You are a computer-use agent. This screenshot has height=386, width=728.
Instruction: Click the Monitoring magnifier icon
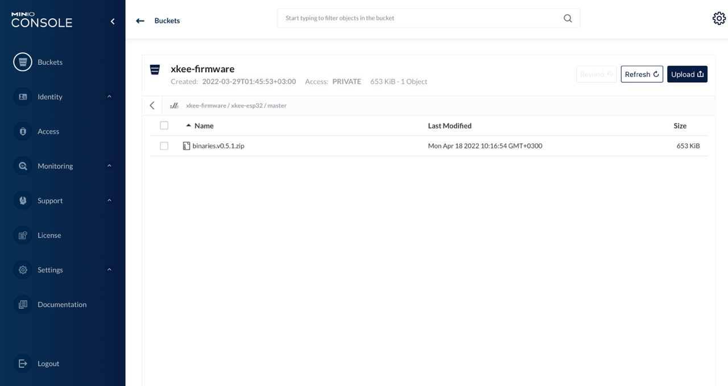[x=23, y=166]
